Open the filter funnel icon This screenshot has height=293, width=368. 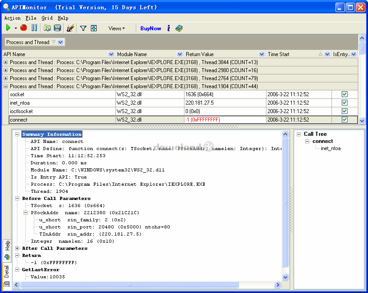click(x=83, y=28)
